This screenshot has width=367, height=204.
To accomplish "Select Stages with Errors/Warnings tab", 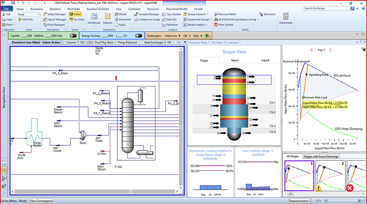I will 321,156.
